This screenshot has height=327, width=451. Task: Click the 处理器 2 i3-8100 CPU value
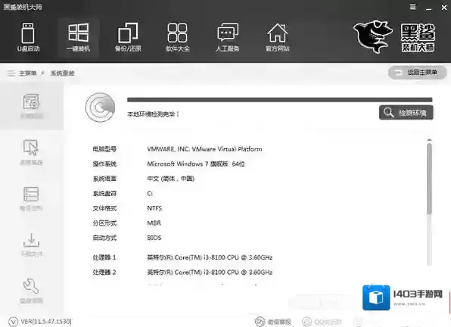point(210,272)
